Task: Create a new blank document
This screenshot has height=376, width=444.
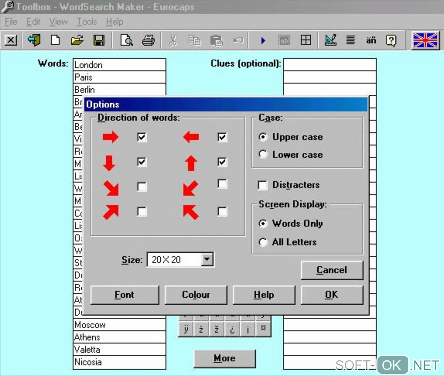Action: 55,40
